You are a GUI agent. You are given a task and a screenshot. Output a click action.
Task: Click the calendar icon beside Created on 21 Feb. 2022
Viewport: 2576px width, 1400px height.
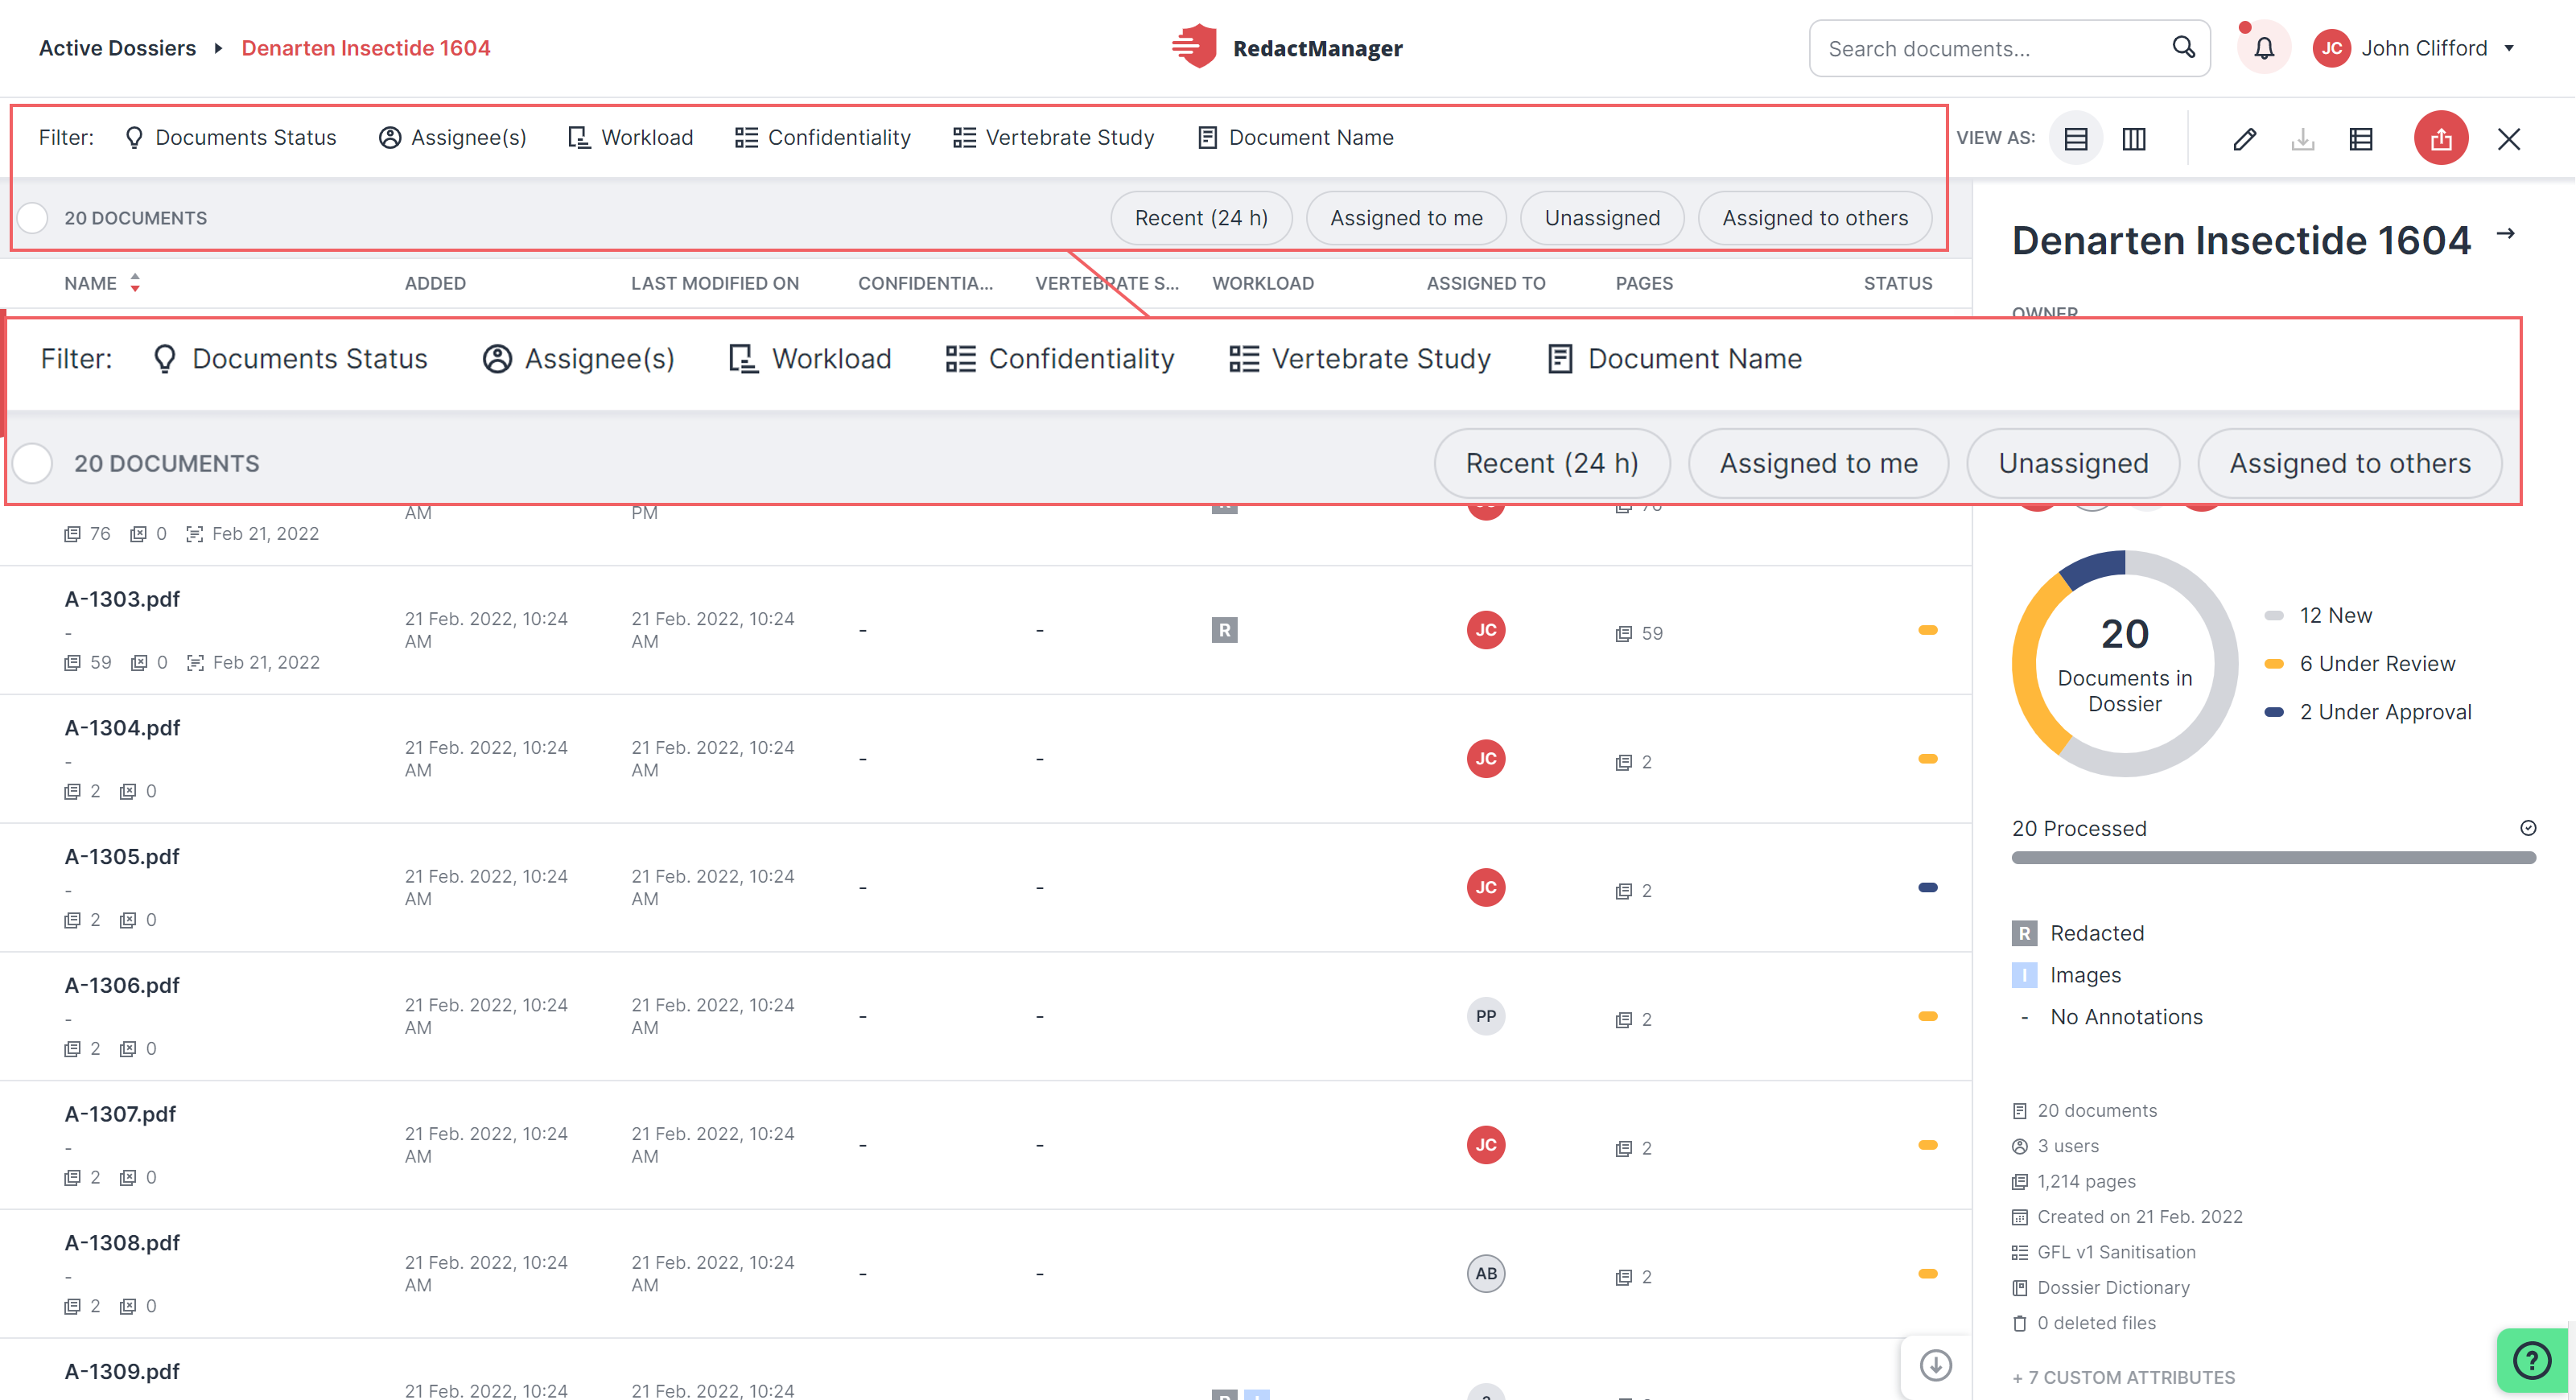(2020, 1217)
